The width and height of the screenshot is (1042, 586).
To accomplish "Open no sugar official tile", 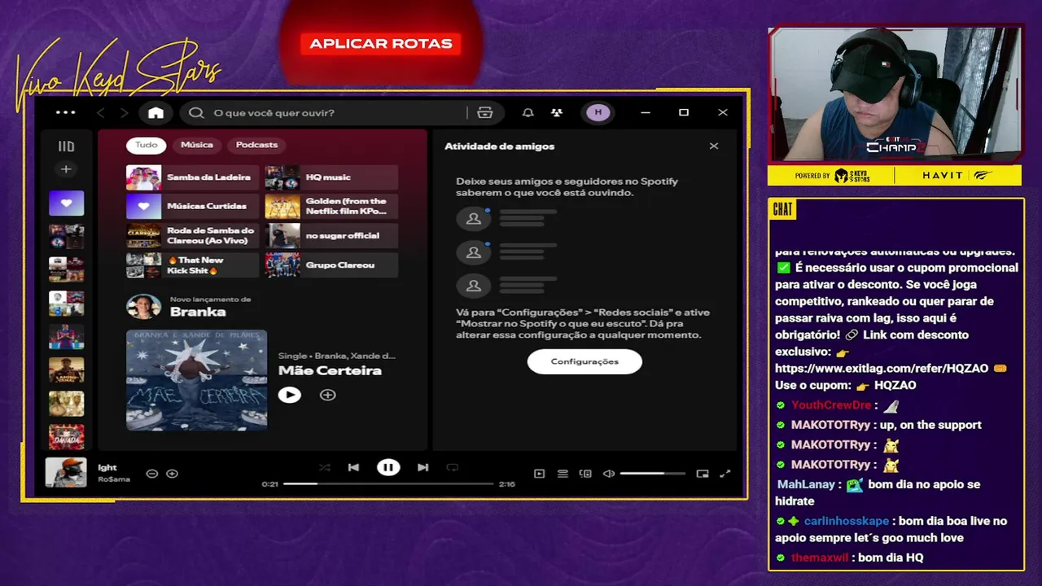I will (x=331, y=236).
